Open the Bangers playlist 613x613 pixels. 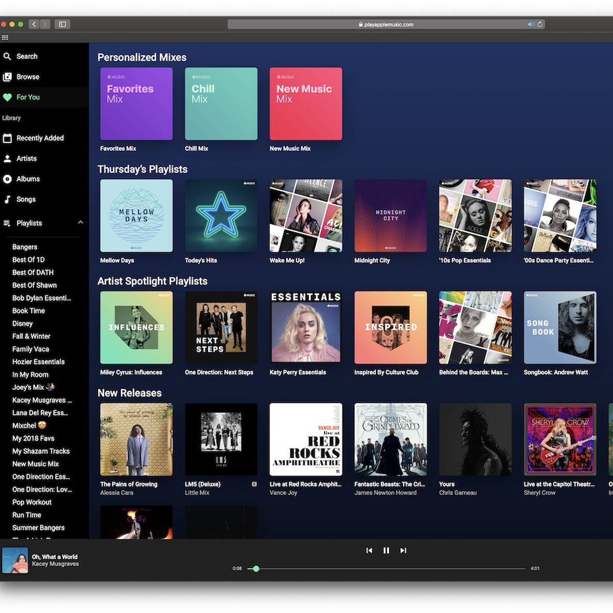[x=25, y=247]
